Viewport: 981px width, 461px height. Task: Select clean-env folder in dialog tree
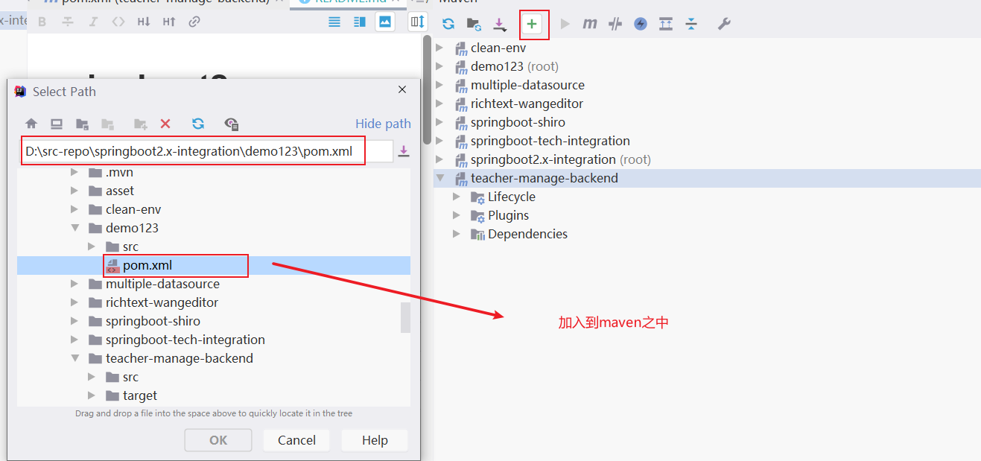[133, 209]
